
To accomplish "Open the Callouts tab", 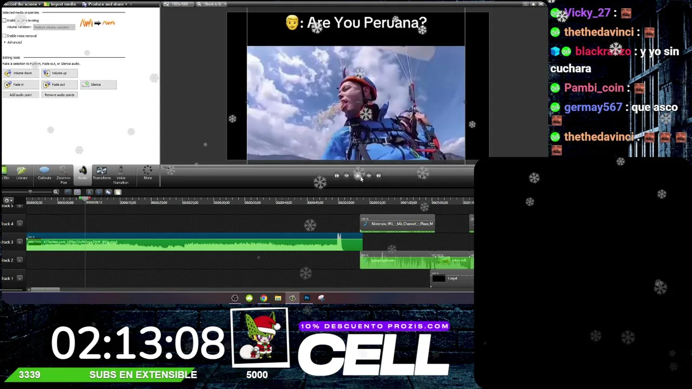I will [x=44, y=173].
